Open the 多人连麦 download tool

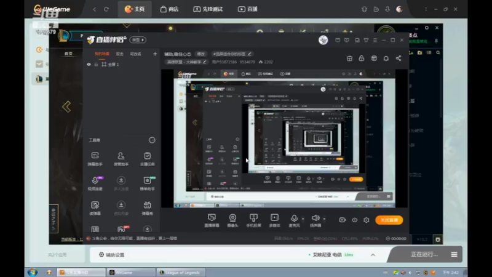click(x=121, y=183)
